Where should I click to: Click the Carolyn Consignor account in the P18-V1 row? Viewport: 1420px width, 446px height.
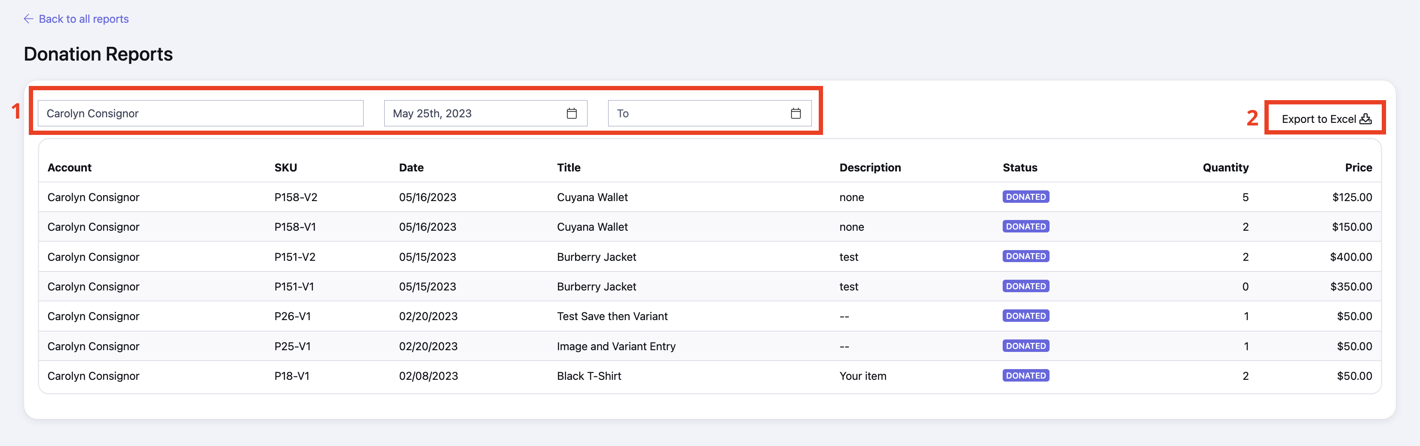(x=93, y=376)
